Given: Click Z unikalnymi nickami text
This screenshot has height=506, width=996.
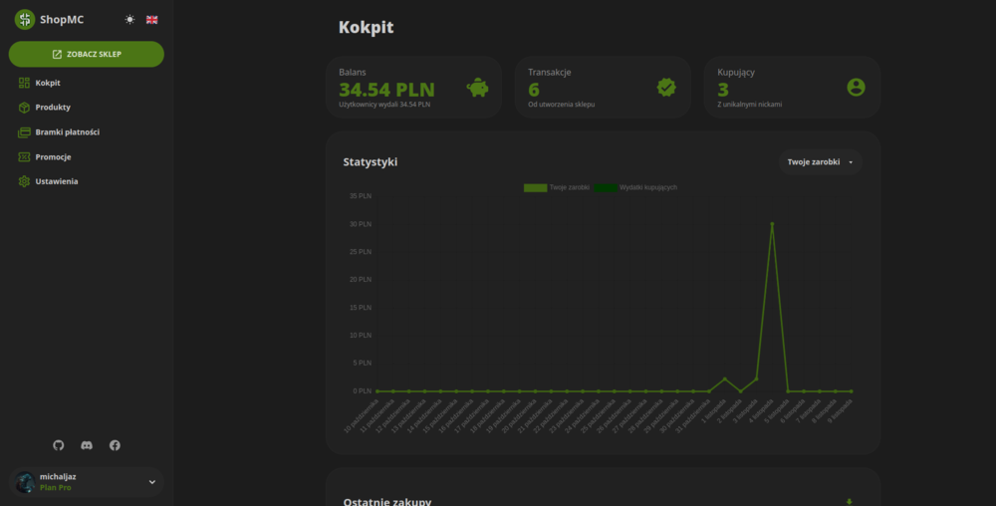Looking at the screenshot, I should coord(750,105).
